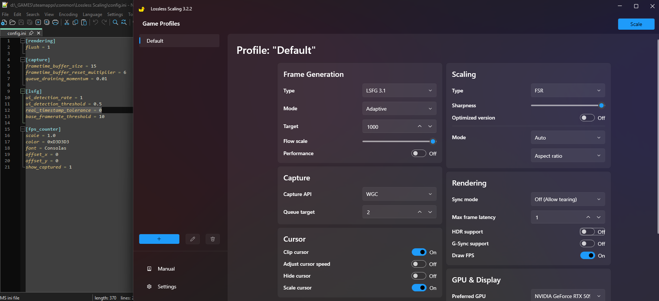The width and height of the screenshot is (659, 301).
Task: Open the Frame Generation Mode dropdown (Adaptive)
Action: tap(399, 109)
